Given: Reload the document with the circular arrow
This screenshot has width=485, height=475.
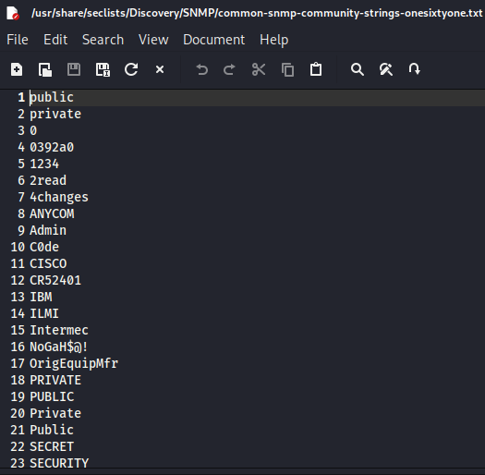Looking at the screenshot, I should click(131, 69).
